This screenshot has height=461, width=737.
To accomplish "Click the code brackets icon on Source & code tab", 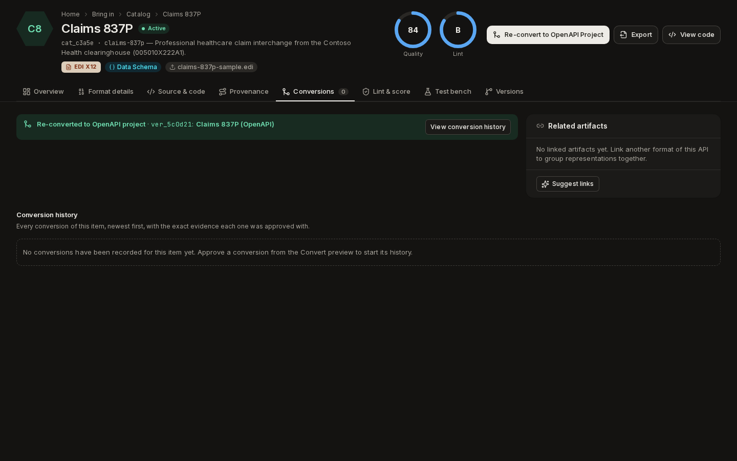I will click(x=151, y=92).
